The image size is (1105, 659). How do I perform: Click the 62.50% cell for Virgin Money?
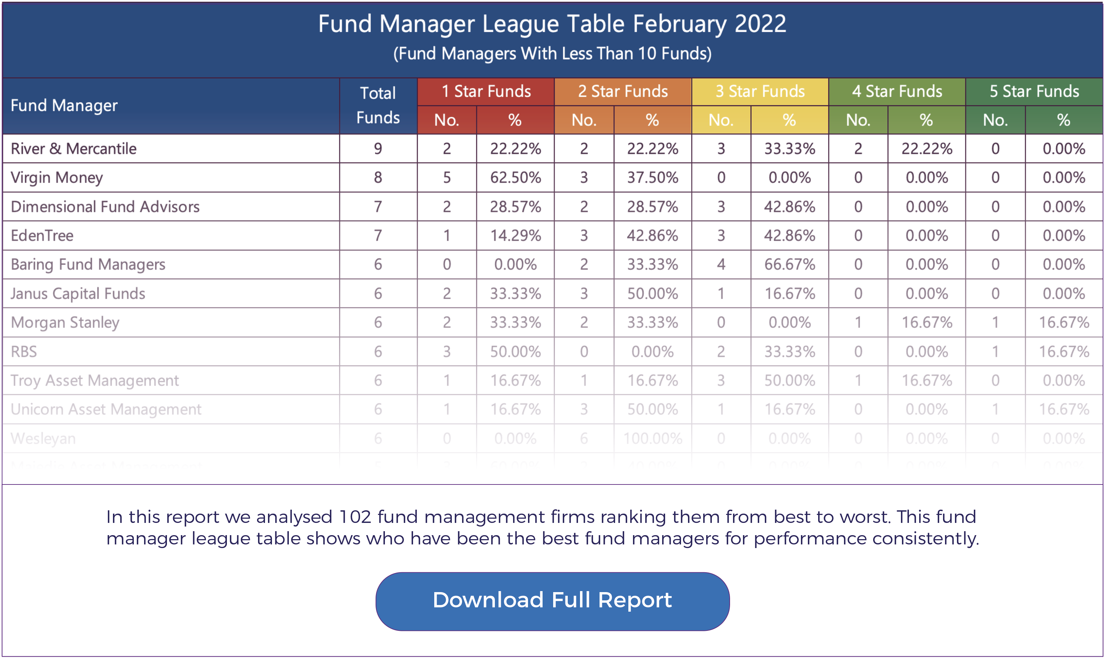coord(515,177)
